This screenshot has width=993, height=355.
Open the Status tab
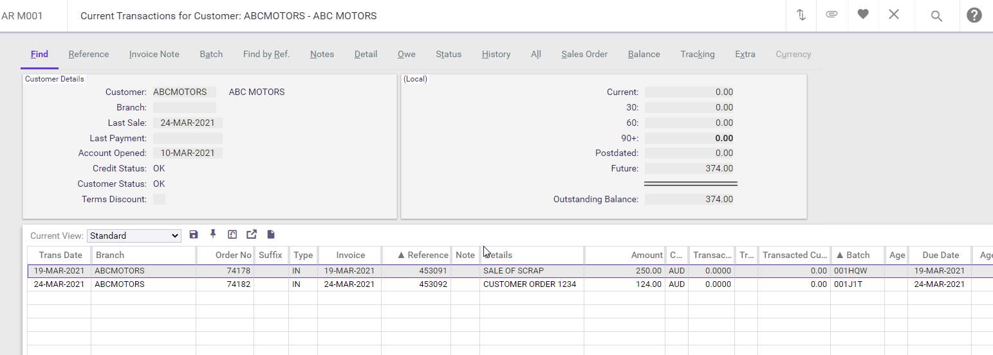(x=449, y=55)
